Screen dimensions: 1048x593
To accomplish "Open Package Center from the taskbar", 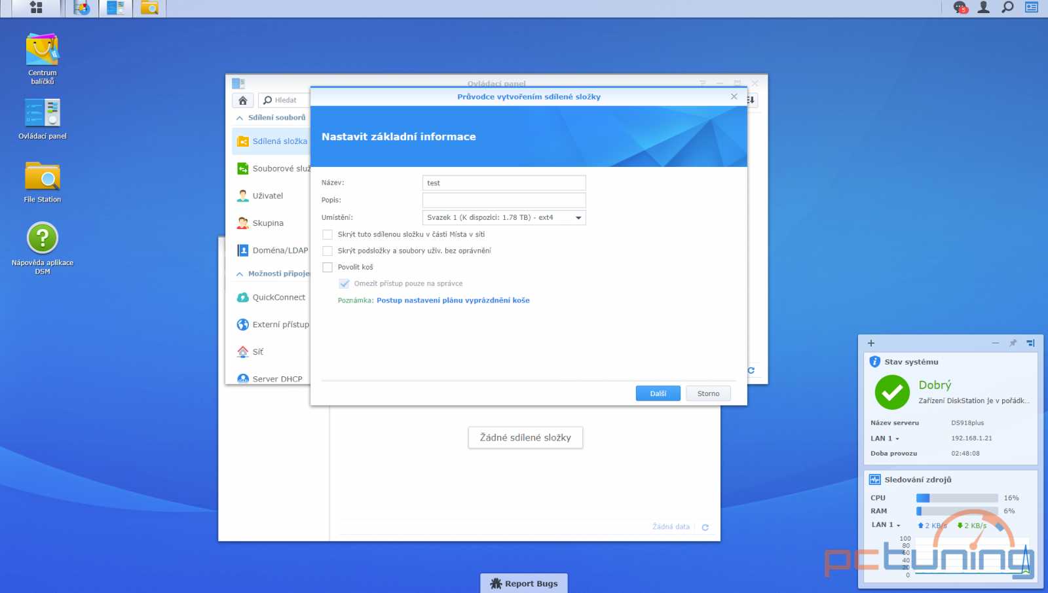I will click(x=82, y=8).
